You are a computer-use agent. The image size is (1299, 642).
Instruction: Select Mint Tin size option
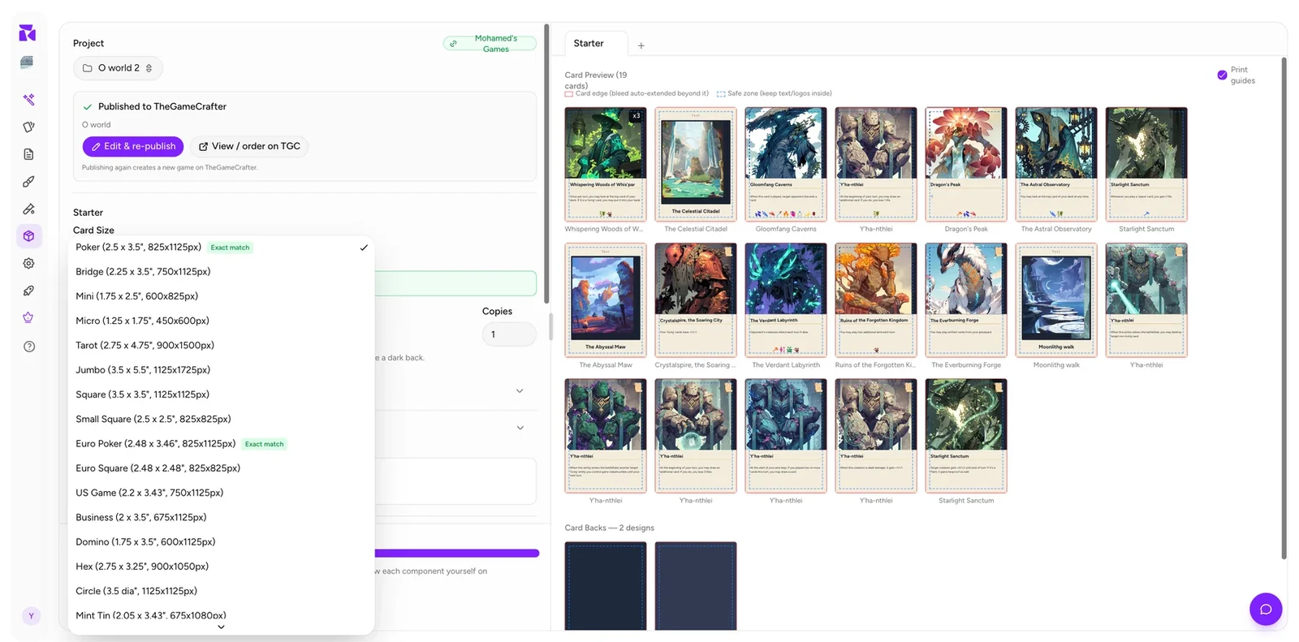(x=221, y=615)
